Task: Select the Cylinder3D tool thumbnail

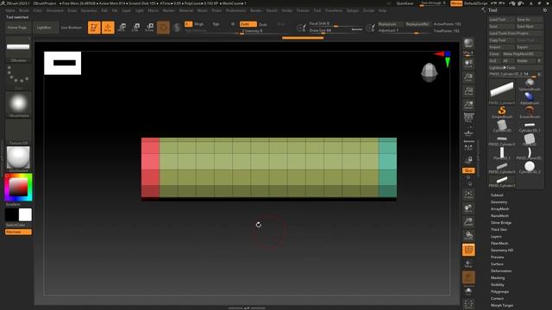Action: pos(502,126)
